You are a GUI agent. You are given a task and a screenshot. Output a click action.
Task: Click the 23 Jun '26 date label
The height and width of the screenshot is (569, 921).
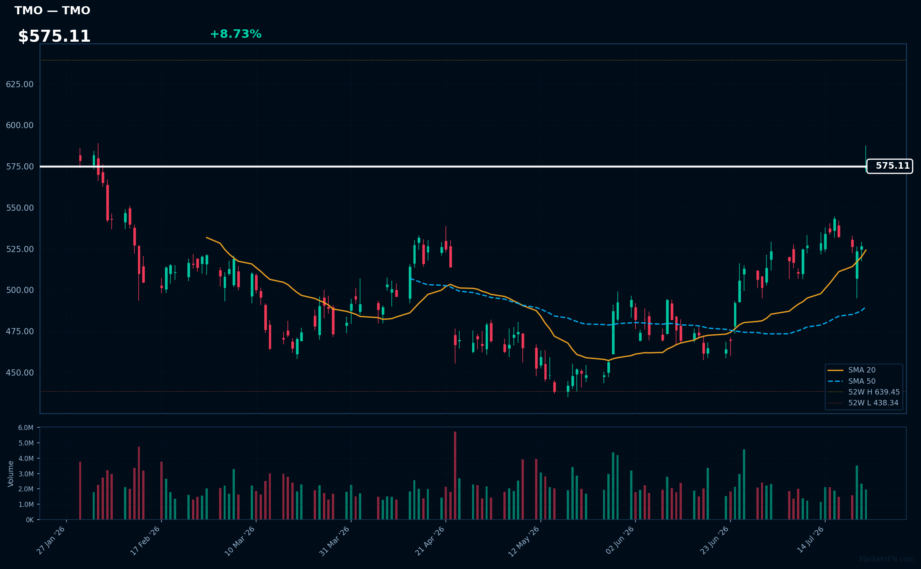pyautogui.click(x=715, y=540)
